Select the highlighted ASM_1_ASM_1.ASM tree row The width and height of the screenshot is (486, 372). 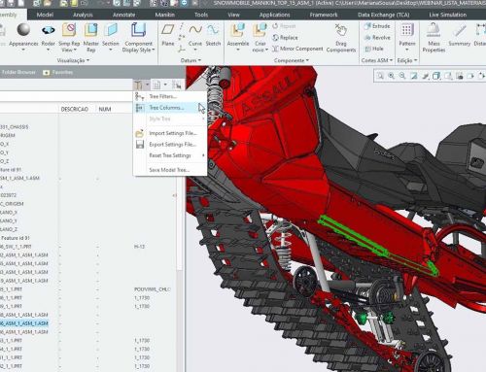(x=24, y=323)
